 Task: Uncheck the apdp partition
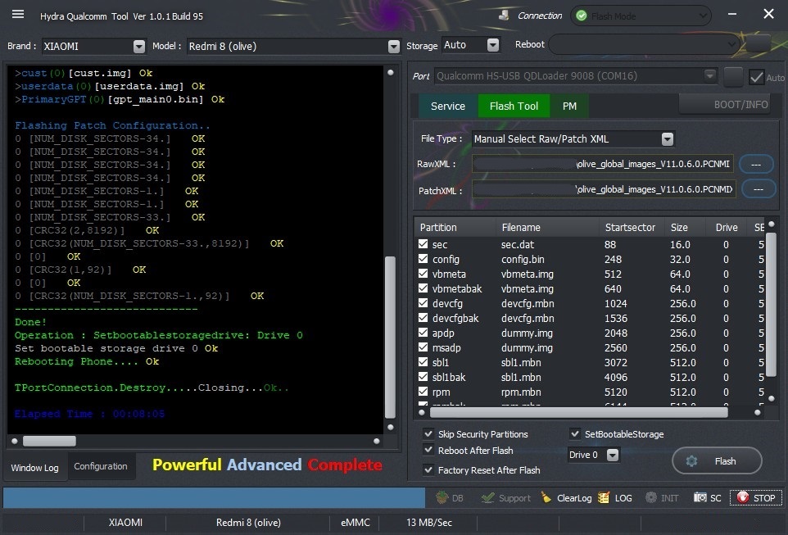(x=423, y=333)
